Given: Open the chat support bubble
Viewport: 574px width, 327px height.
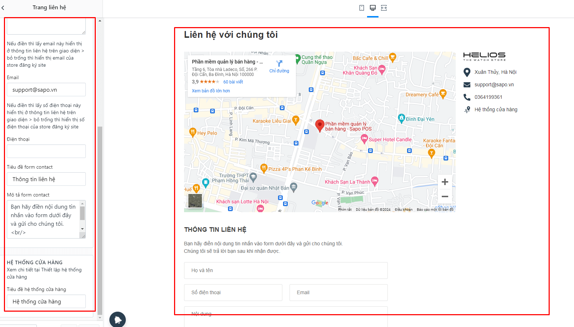Looking at the screenshot, I should point(118,320).
